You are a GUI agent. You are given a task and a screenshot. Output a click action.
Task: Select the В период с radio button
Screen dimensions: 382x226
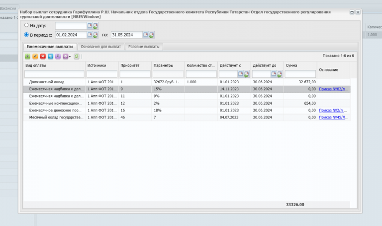(26, 35)
